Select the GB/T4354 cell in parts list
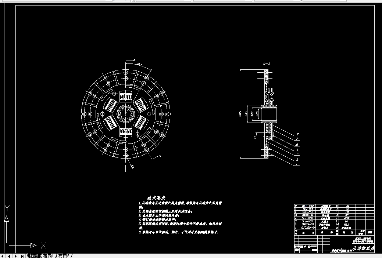This screenshot has height=258, width=382. coord(307,206)
